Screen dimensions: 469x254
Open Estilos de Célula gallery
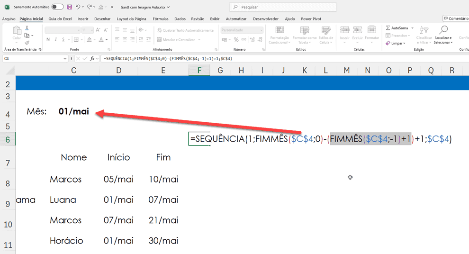pos(326,35)
